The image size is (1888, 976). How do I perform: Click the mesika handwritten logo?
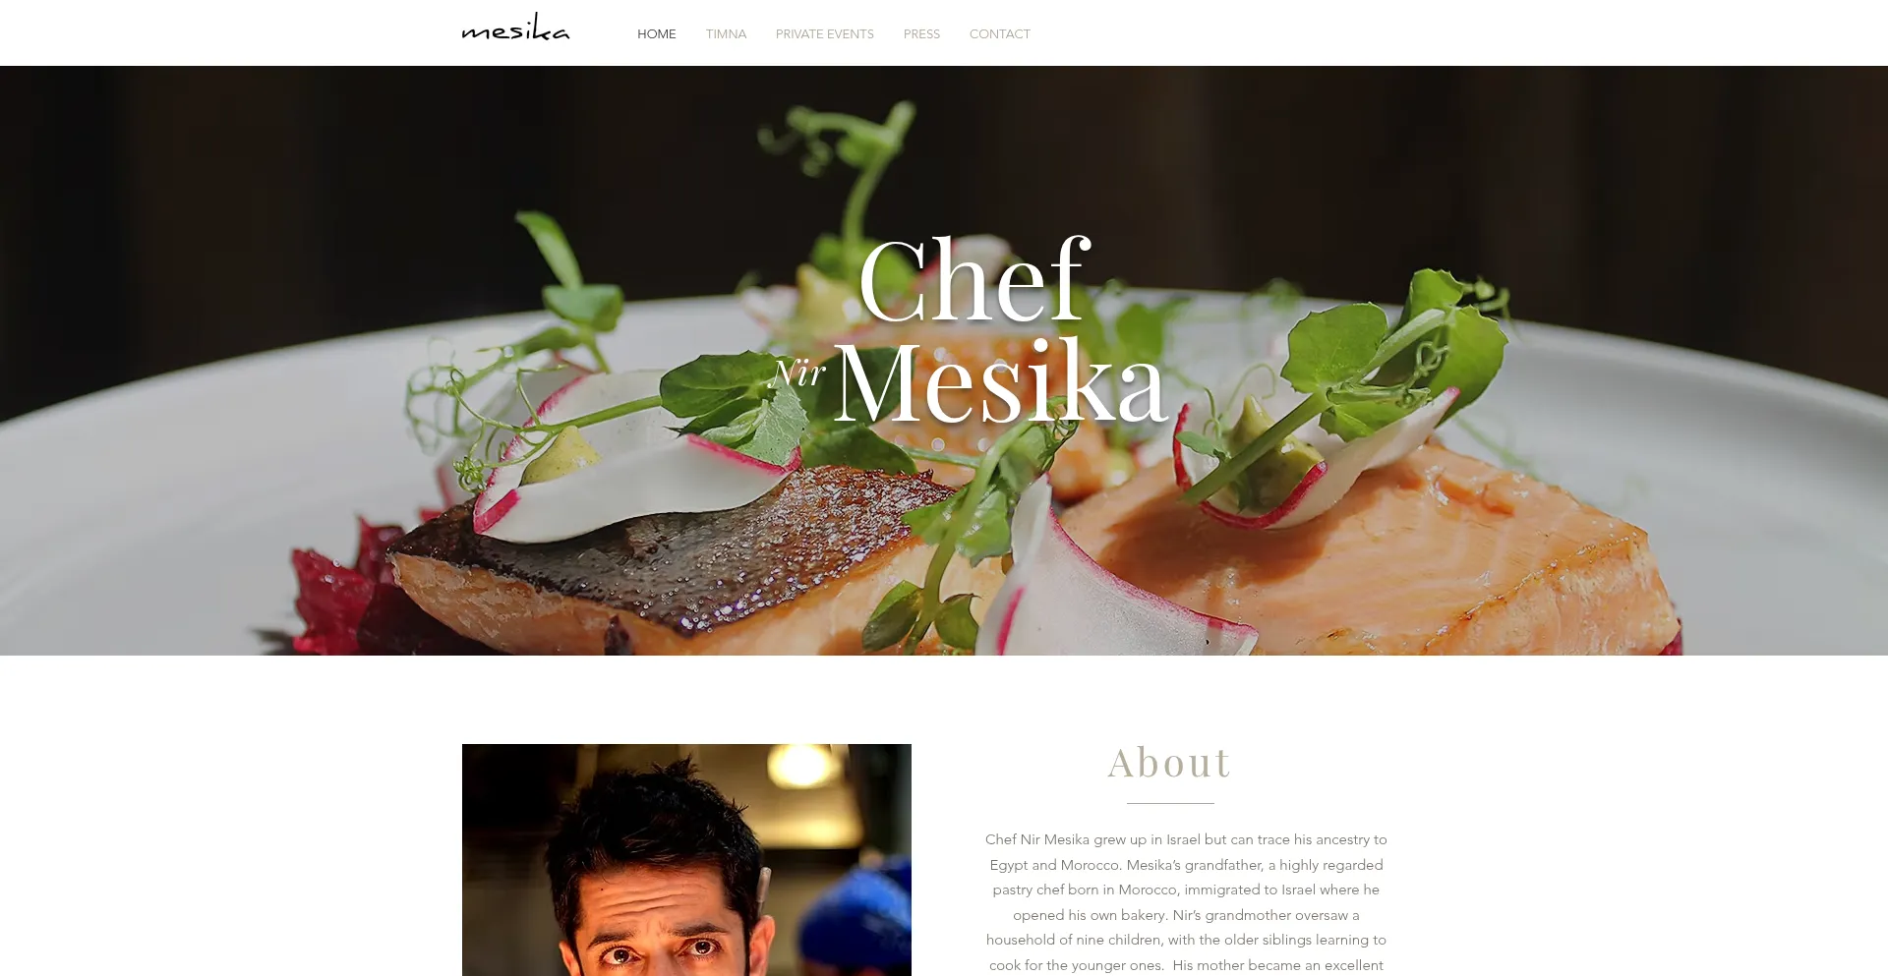515,28
